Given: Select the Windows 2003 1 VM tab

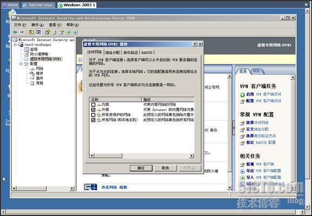Looking at the screenshot, I should [77, 5].
